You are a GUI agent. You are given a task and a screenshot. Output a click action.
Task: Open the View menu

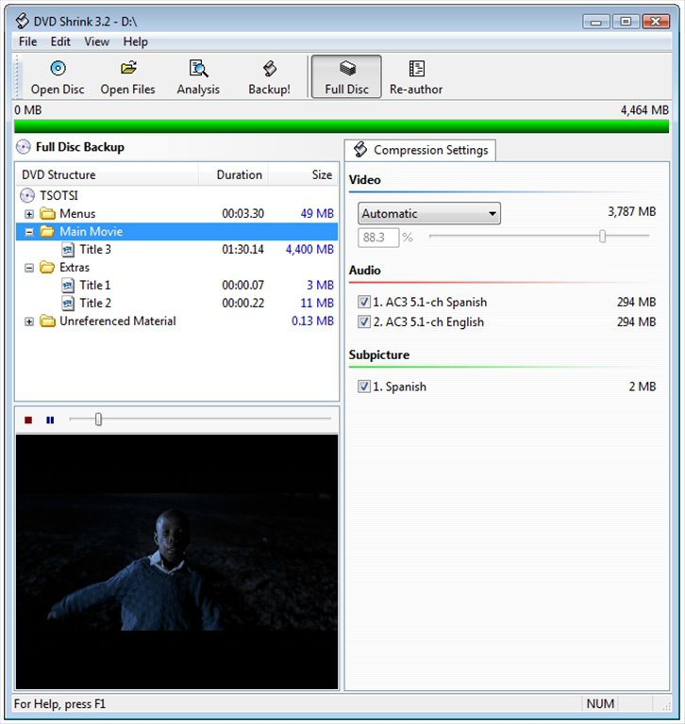click(96, 41)
